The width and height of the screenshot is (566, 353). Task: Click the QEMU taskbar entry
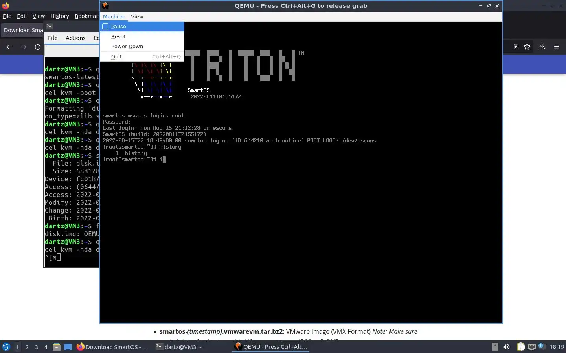(x=271, y=347)
